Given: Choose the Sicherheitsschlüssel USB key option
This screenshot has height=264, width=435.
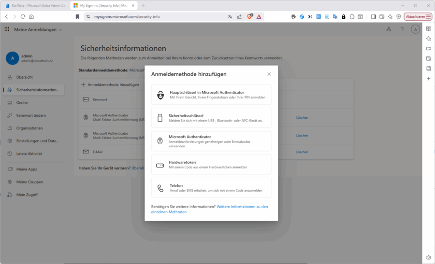Looking at the screenshot, I should 211,118.
